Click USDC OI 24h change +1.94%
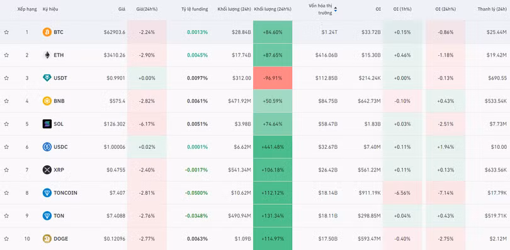 click(445, 147)
